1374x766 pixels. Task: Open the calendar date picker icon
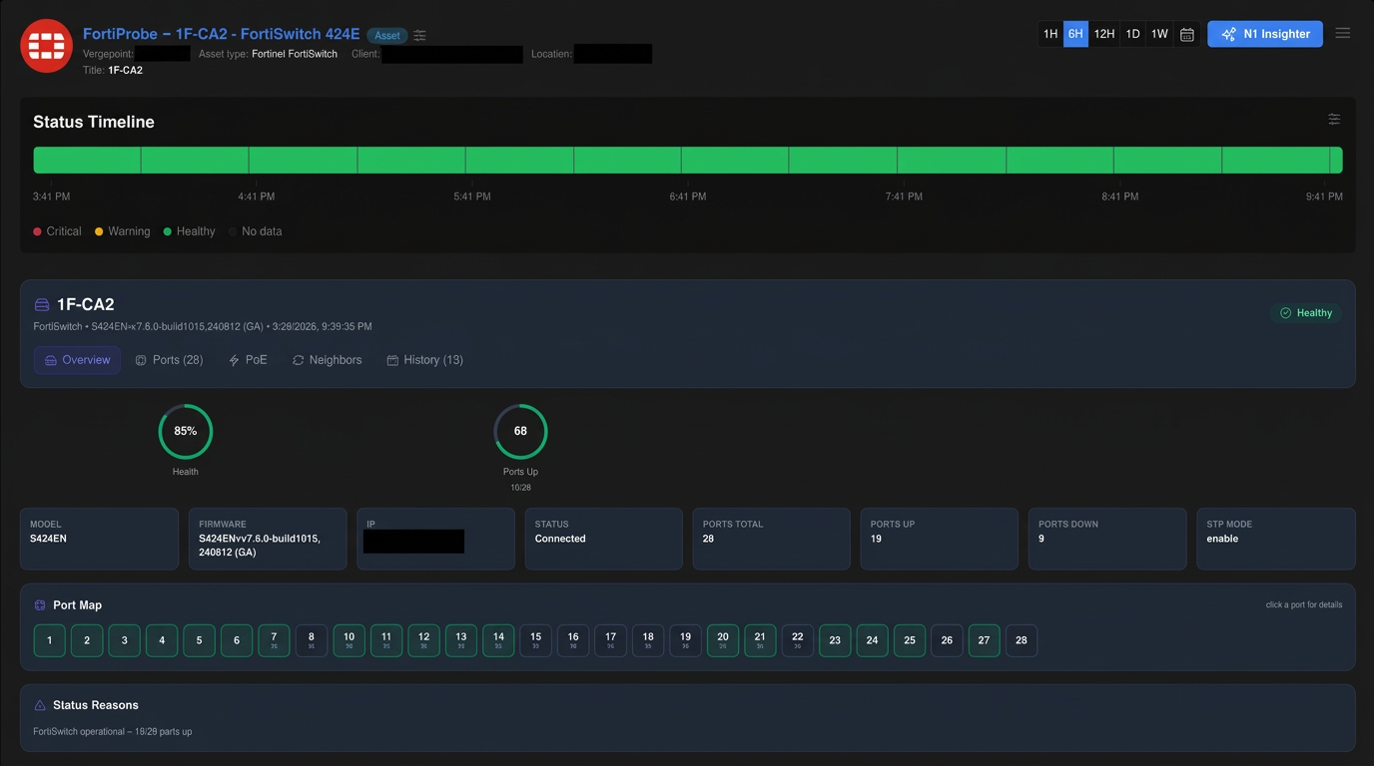pos(1186,33)
